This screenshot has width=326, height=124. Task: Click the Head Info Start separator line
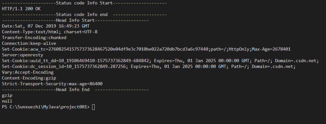pos(75,20)
